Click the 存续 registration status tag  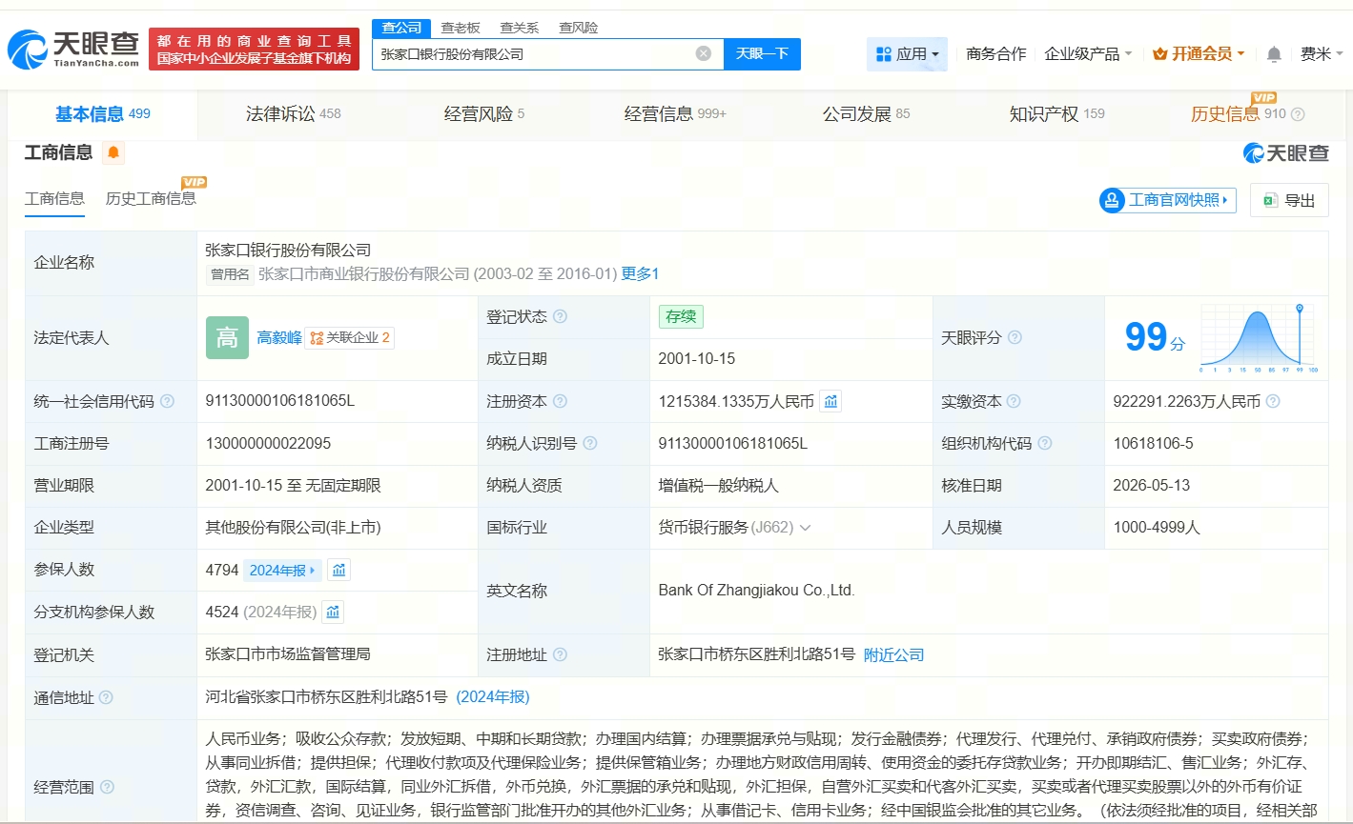point(681,317)
